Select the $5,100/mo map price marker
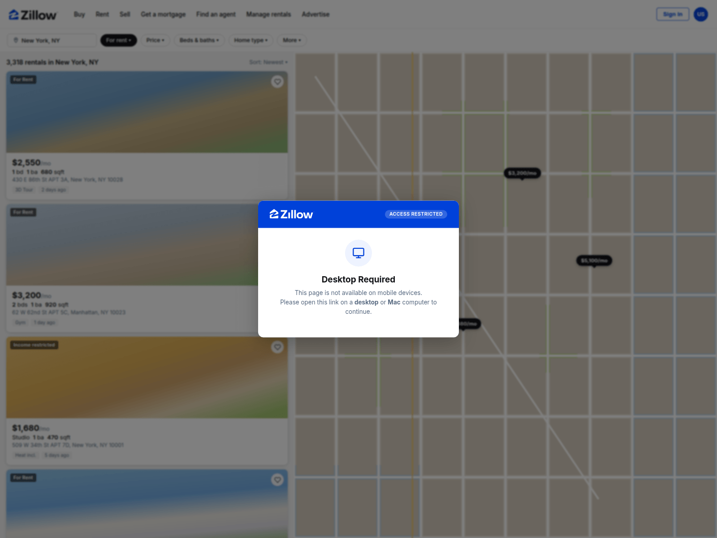Screen dimensions: 717x538 [x=594, y=260]
